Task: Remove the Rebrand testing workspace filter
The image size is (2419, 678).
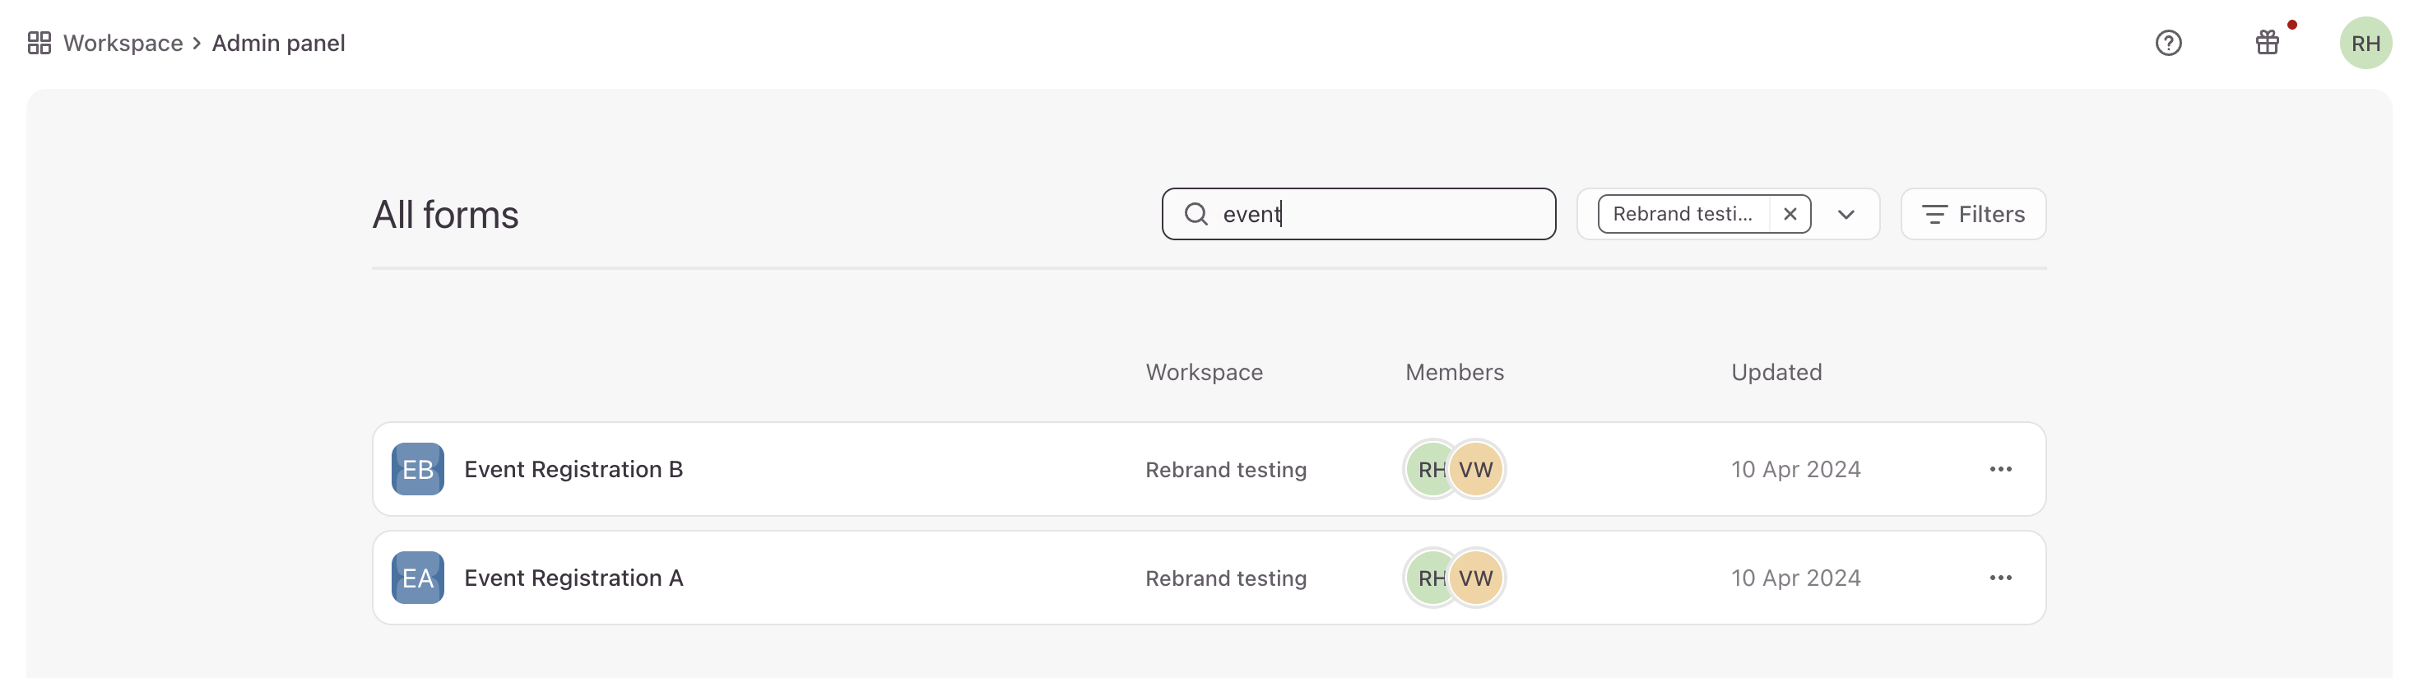Action: (x=1790, y=214)
